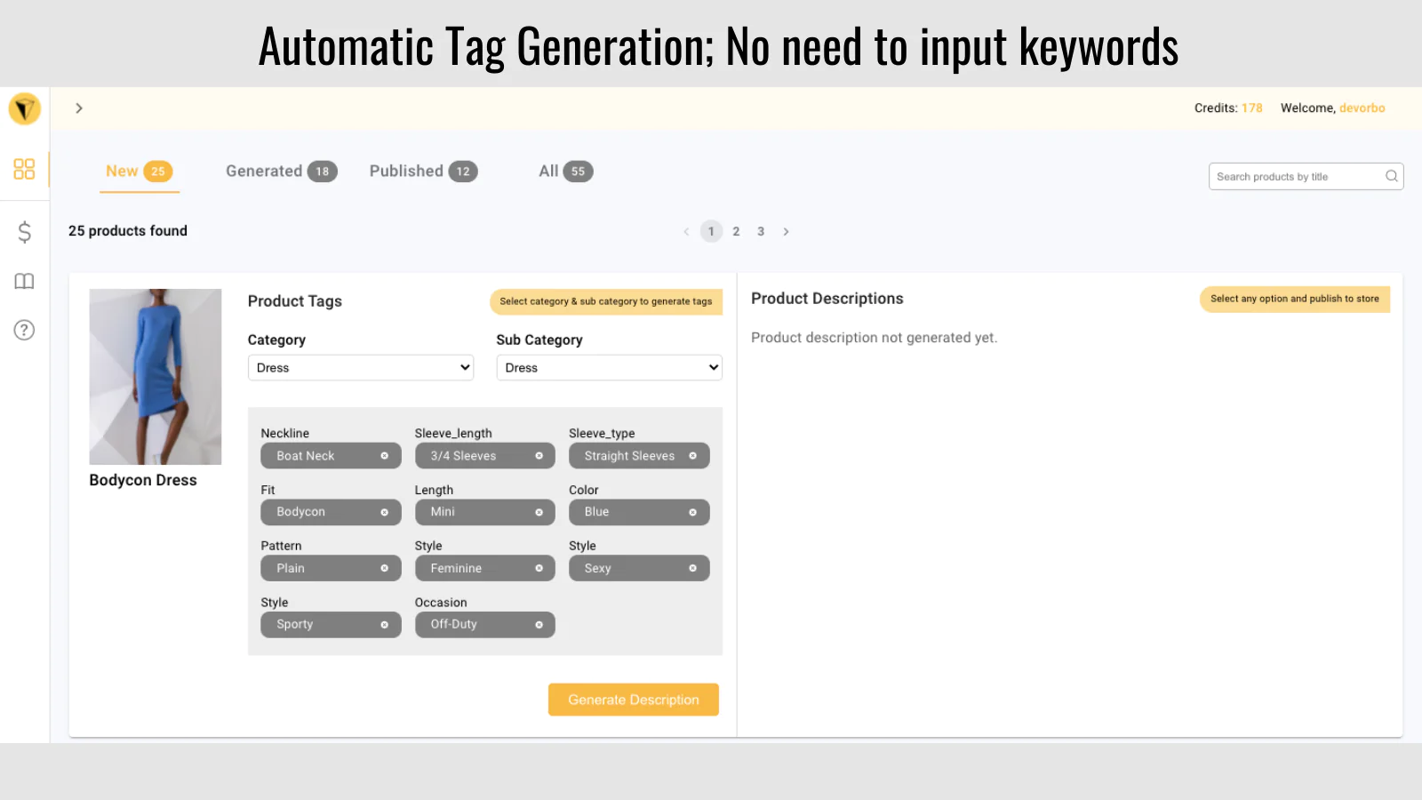1422x800 pixels.
Task: Click the help question mark icon
Action: 24,330
